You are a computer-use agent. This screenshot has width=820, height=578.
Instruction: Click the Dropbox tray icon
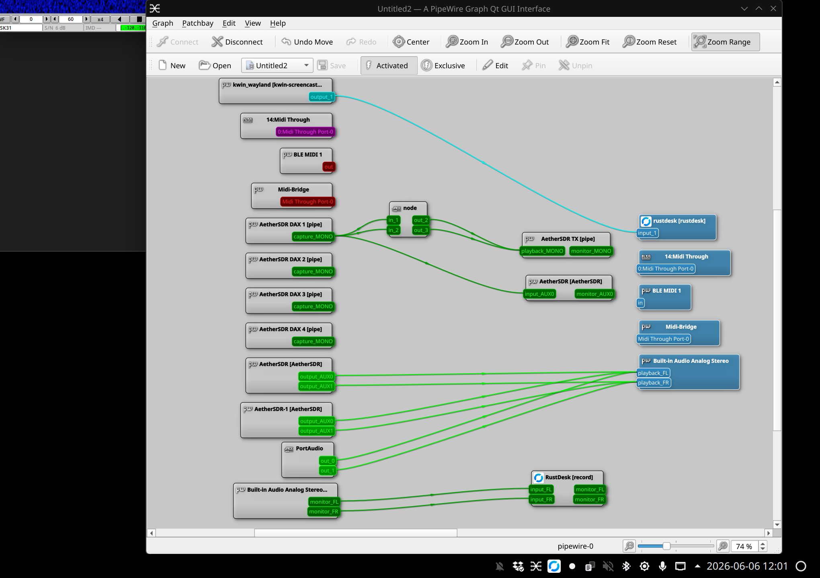click(x=518, y=566)
